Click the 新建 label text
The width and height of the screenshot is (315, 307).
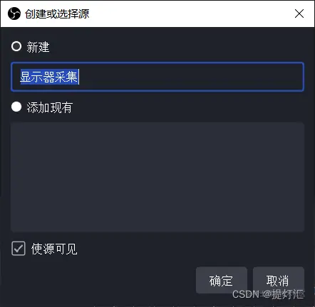point(38,47)
